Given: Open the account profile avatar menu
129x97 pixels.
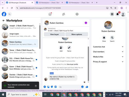Looking at the screenshot, I should [x=123, y=14].
